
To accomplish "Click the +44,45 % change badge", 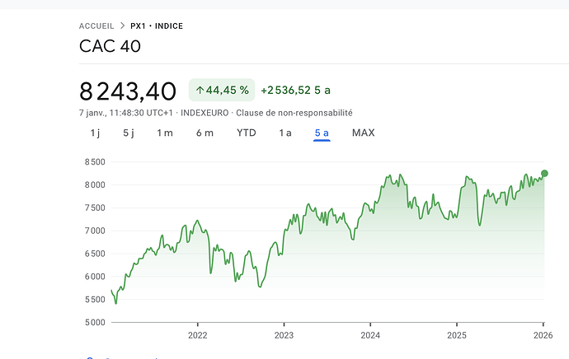I will (221, 90).
